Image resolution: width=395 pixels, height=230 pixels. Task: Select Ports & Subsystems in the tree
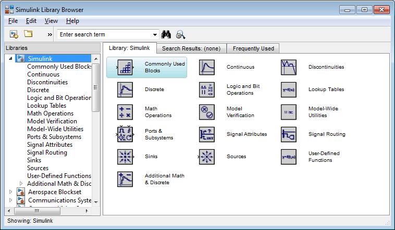coord(54,137)
